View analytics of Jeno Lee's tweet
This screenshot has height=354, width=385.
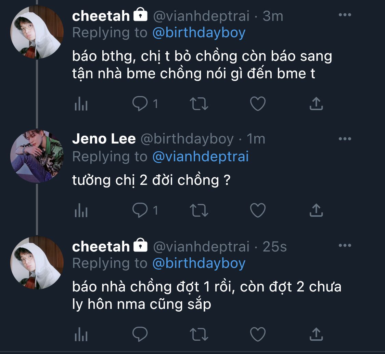81,210
